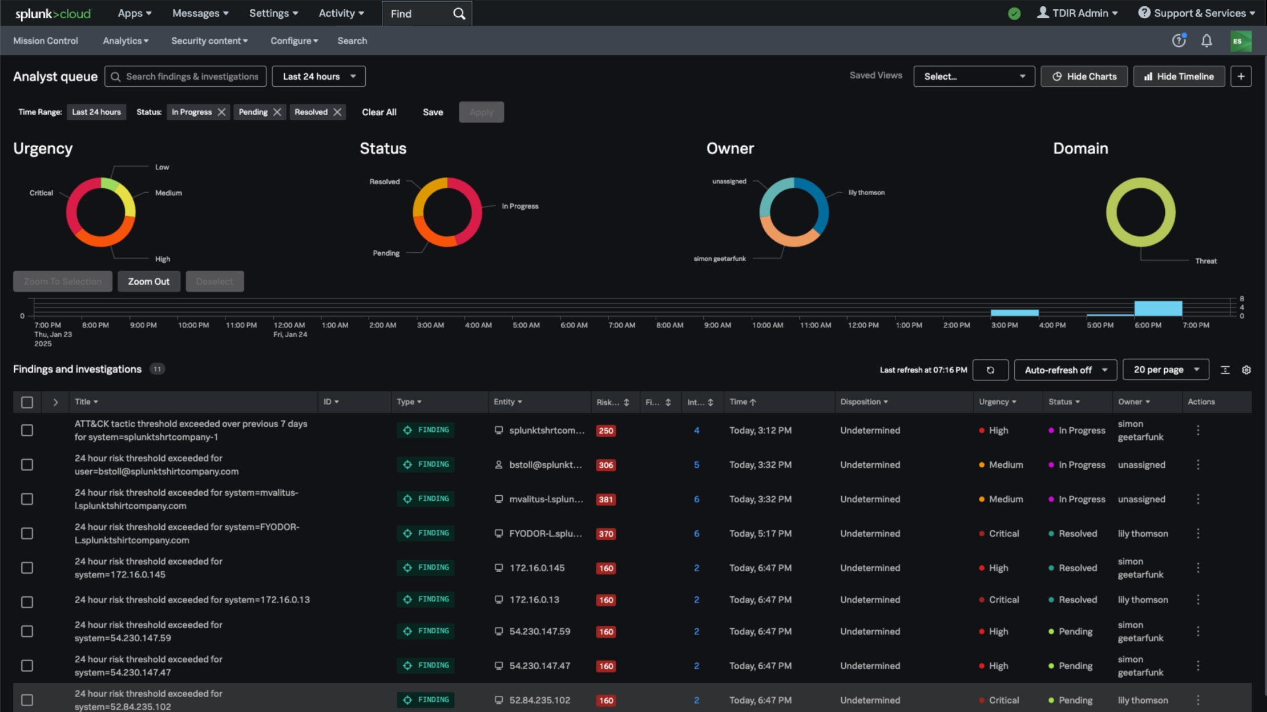Image resolution: width=1267 pixels, height=712 pixels.
Task: Select the checkbox for the FYODOR-L finding row
Action: point(27,533)
